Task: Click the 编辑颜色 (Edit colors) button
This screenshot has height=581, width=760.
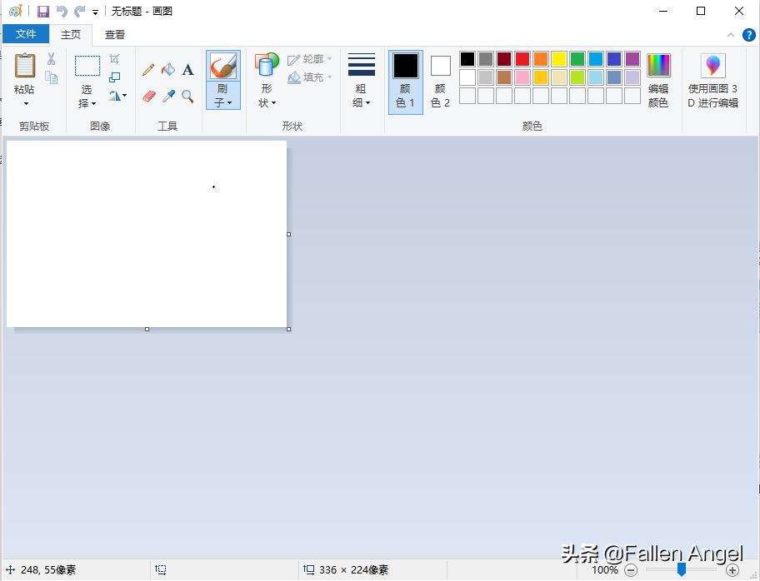Action: coord(658,79)
